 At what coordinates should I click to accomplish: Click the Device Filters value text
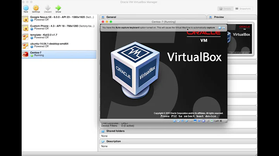(127, 125)
